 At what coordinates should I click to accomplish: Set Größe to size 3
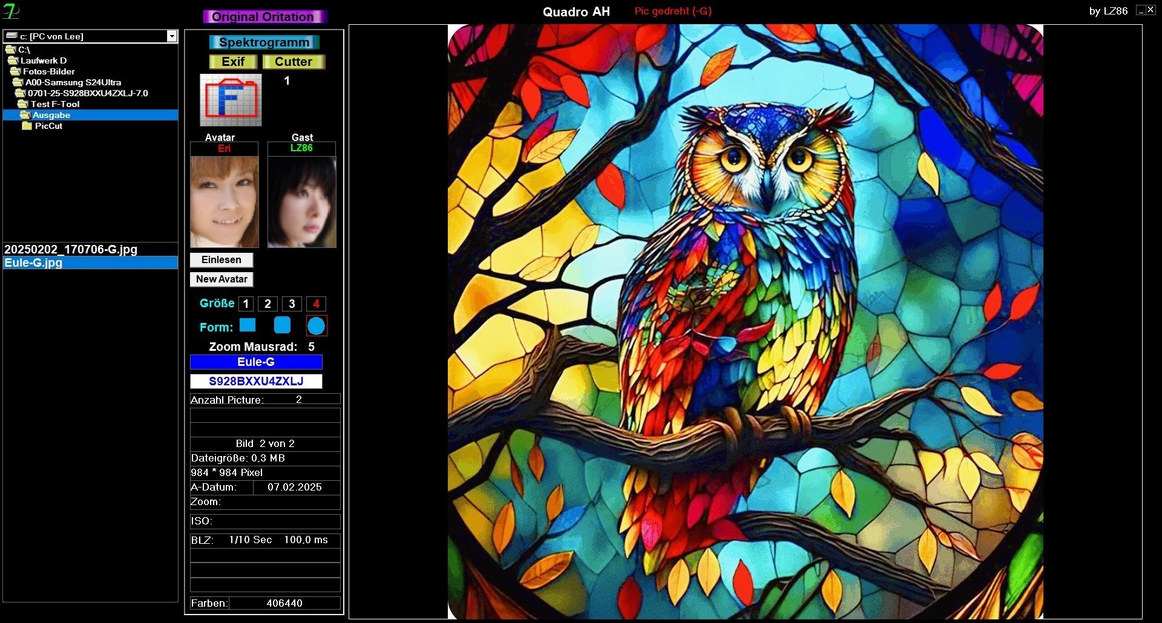(292, 304)
